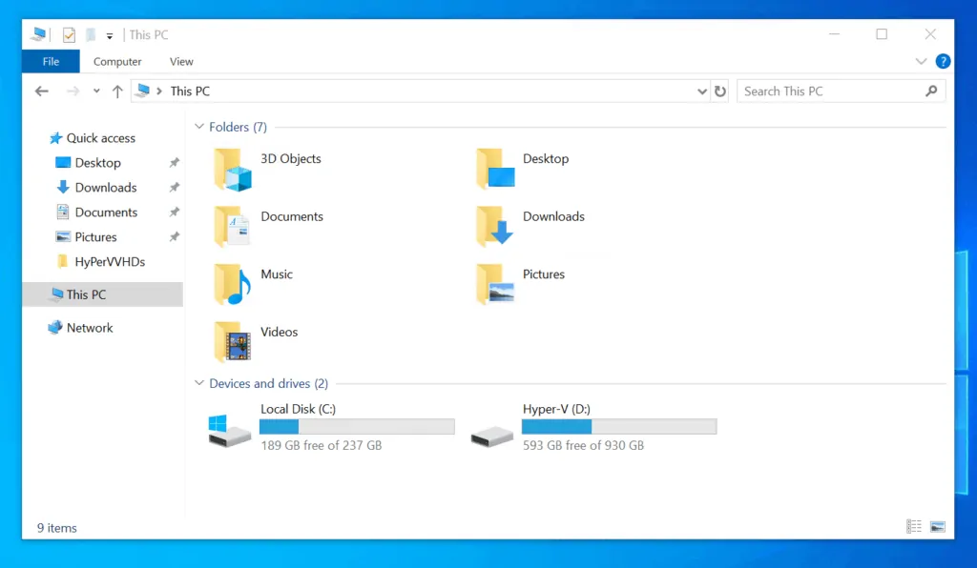Open the address bar history dropdown
Viewport: 977px width, 568px height.
[x=703, y=91]
